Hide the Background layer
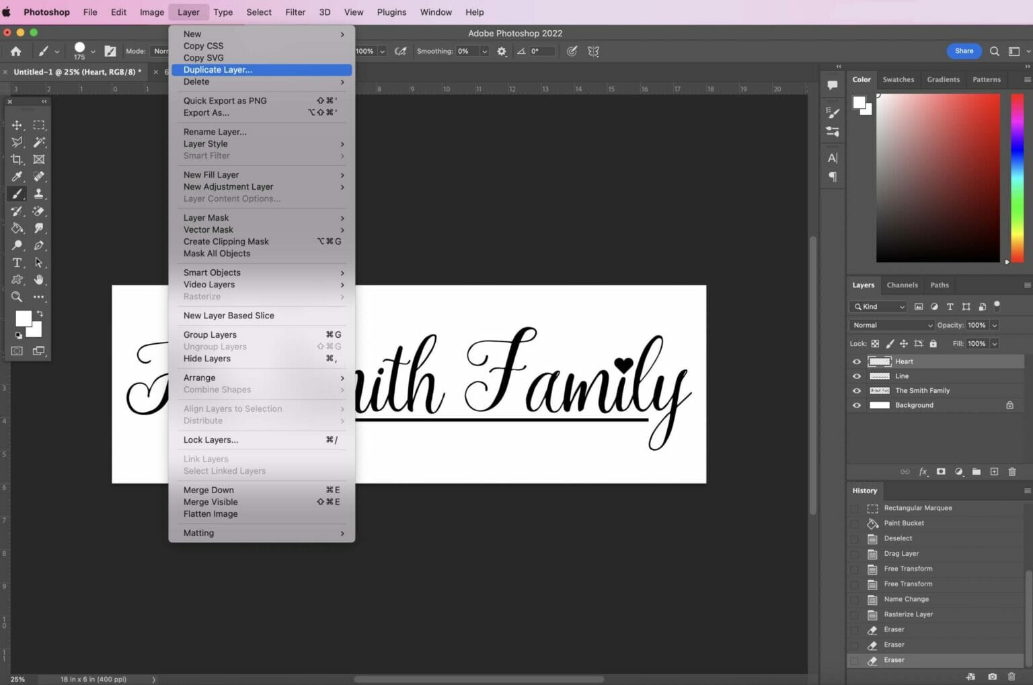The height and width of the screenshot is (685, 1033). click(x=856, y=405)
